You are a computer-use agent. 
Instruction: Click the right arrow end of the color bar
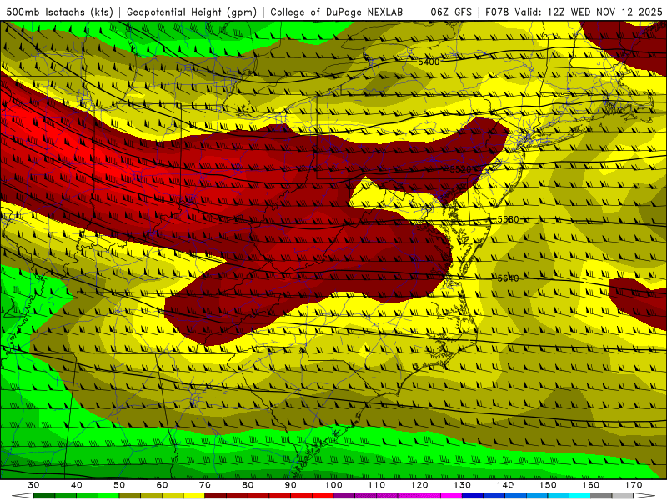pyautogui.click(x=644, y=495)
